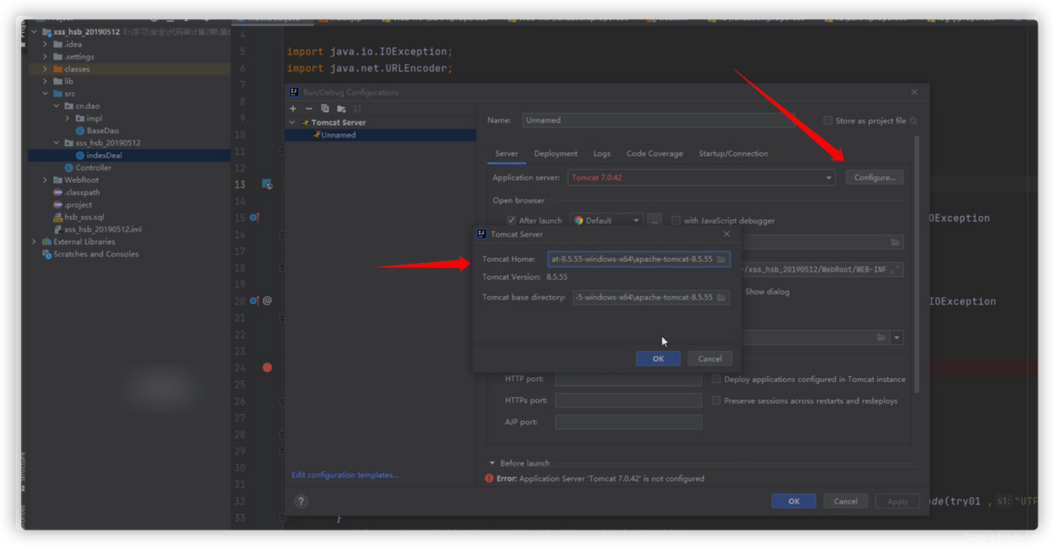Enable with JavaScript debugger checkbox
Screen dimensions: 1054x546
coord(676,220)
